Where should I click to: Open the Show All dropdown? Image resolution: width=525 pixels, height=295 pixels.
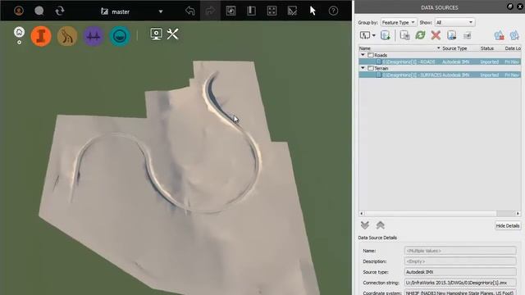click(454, 22)
